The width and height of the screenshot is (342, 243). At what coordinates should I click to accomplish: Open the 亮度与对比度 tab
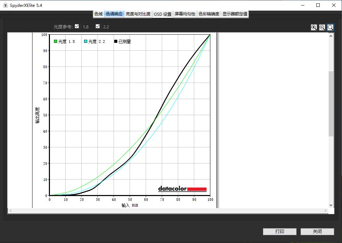coord(138,14)
